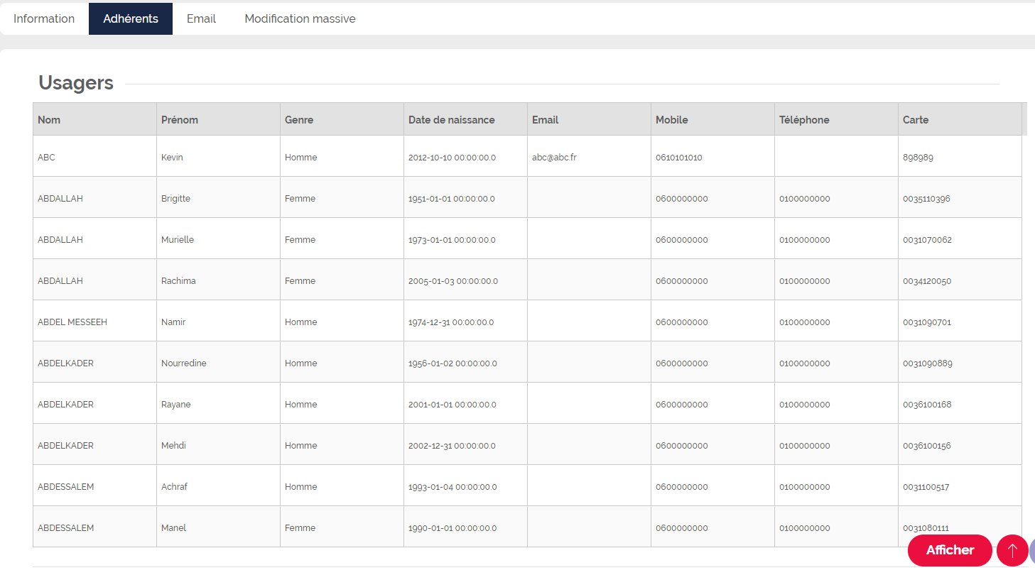
Task: Click first name Brigitte
Action: click(x=175, y=199)
